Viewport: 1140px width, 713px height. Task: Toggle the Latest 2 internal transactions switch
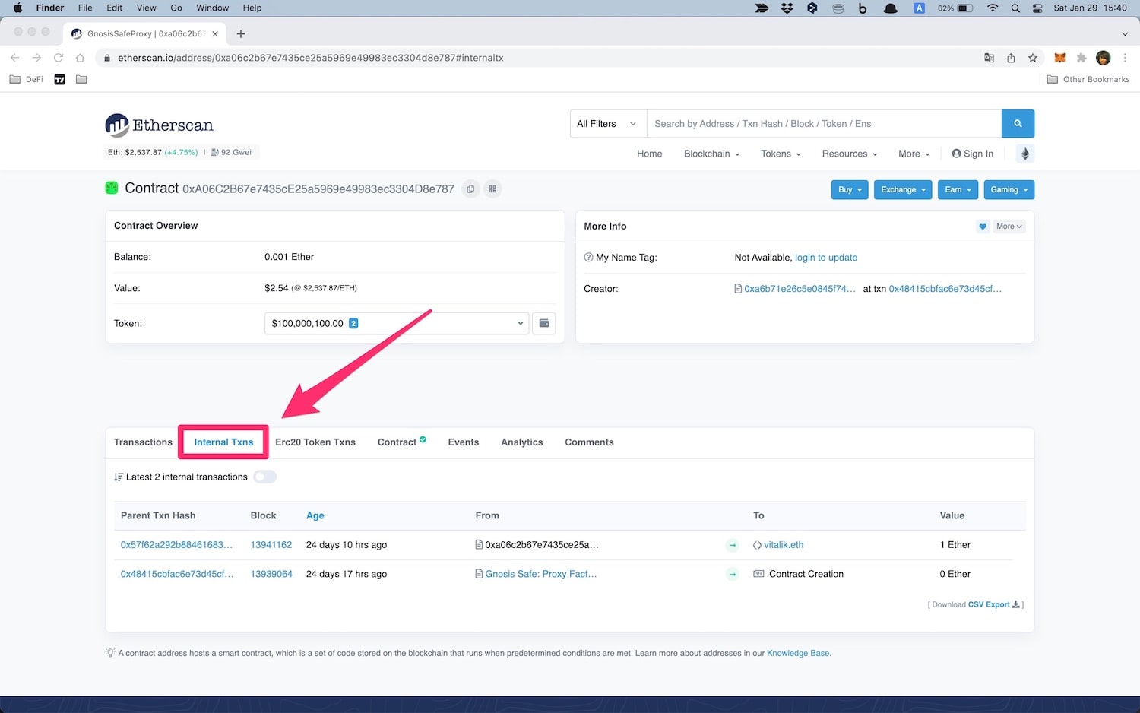tap(265, 477)
